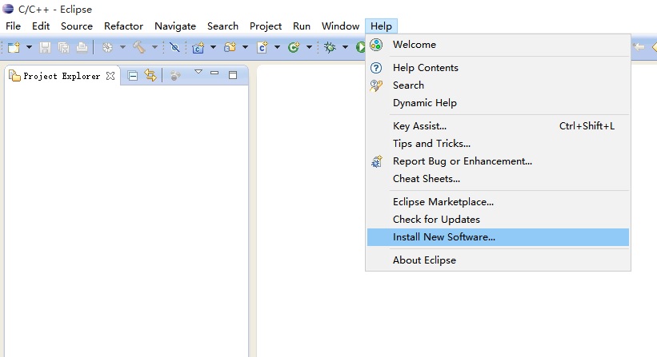Open Cheat Sheets...
Viewport: 657px width, 357px height.
pyautogui.click(x=498, y=179)
